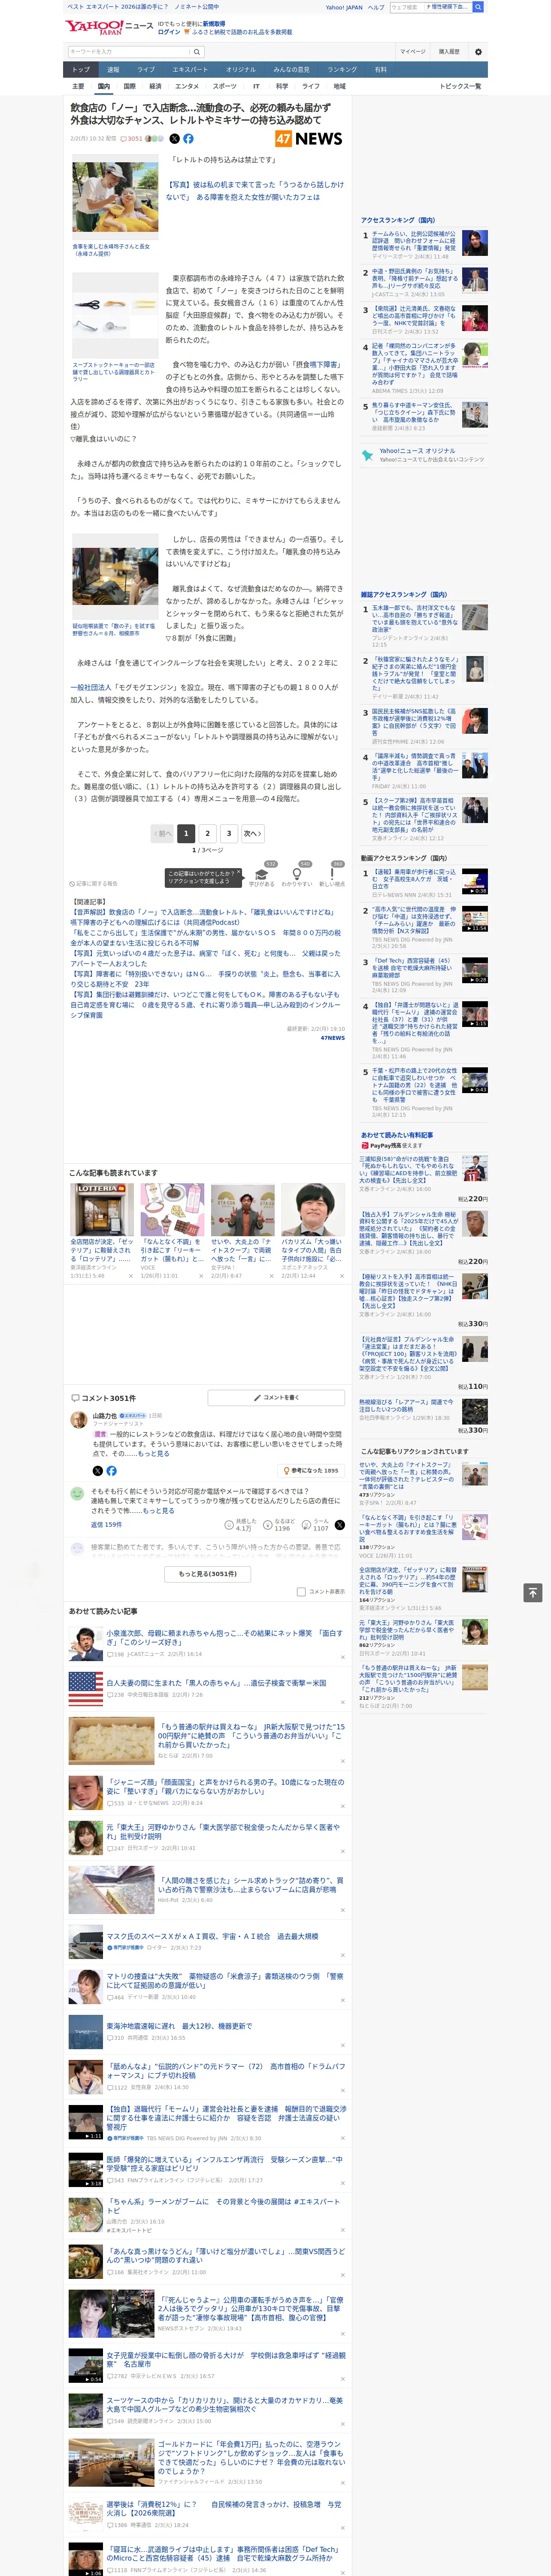
Task: Click the keyword search magnifier button
Action: 197,52
